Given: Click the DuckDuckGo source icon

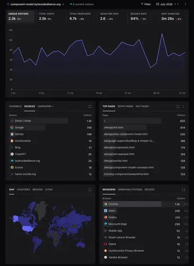Looking at the screenshot, I should point(12,141).
